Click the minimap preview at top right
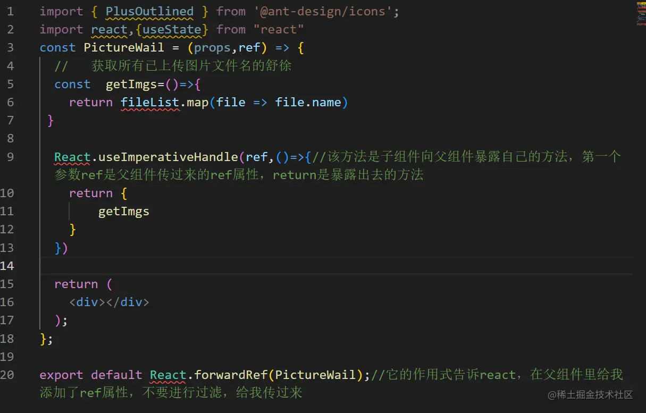The height and width of the screenshot is (413, 646). [x=640, y=13]
